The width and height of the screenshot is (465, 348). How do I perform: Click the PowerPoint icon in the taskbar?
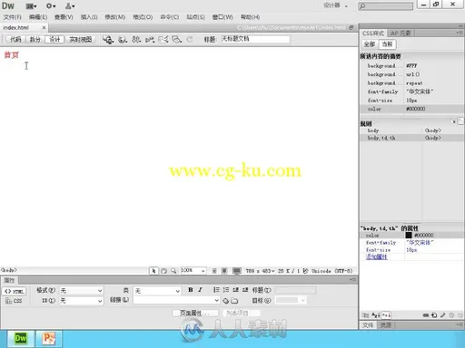[x=49, y=338]
